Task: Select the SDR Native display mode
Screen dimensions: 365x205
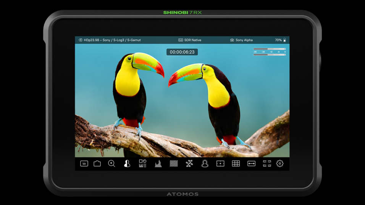Action: coord(193,40)
